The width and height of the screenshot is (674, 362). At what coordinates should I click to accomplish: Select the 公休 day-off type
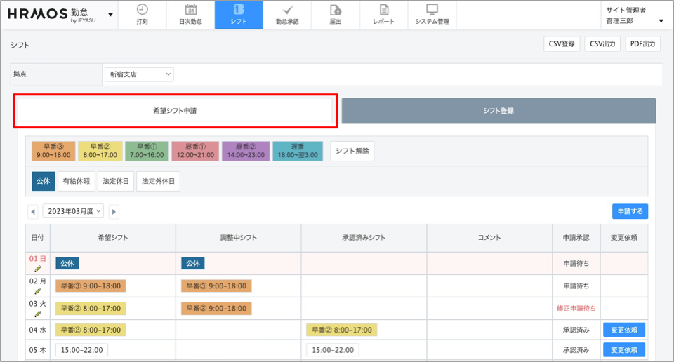point(43,181)
